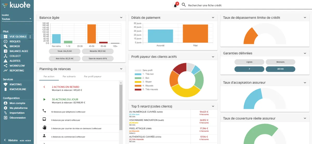This screenshot has width=312, height=144.
Task: Click the Planning de relances scrollbar
Action: tap(121, 107)
